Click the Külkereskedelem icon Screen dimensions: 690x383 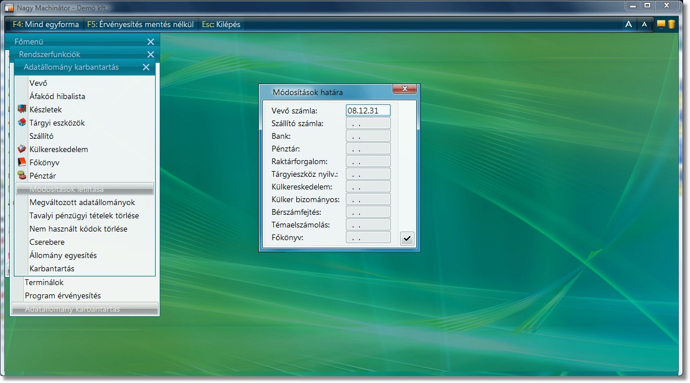point(21,149)
